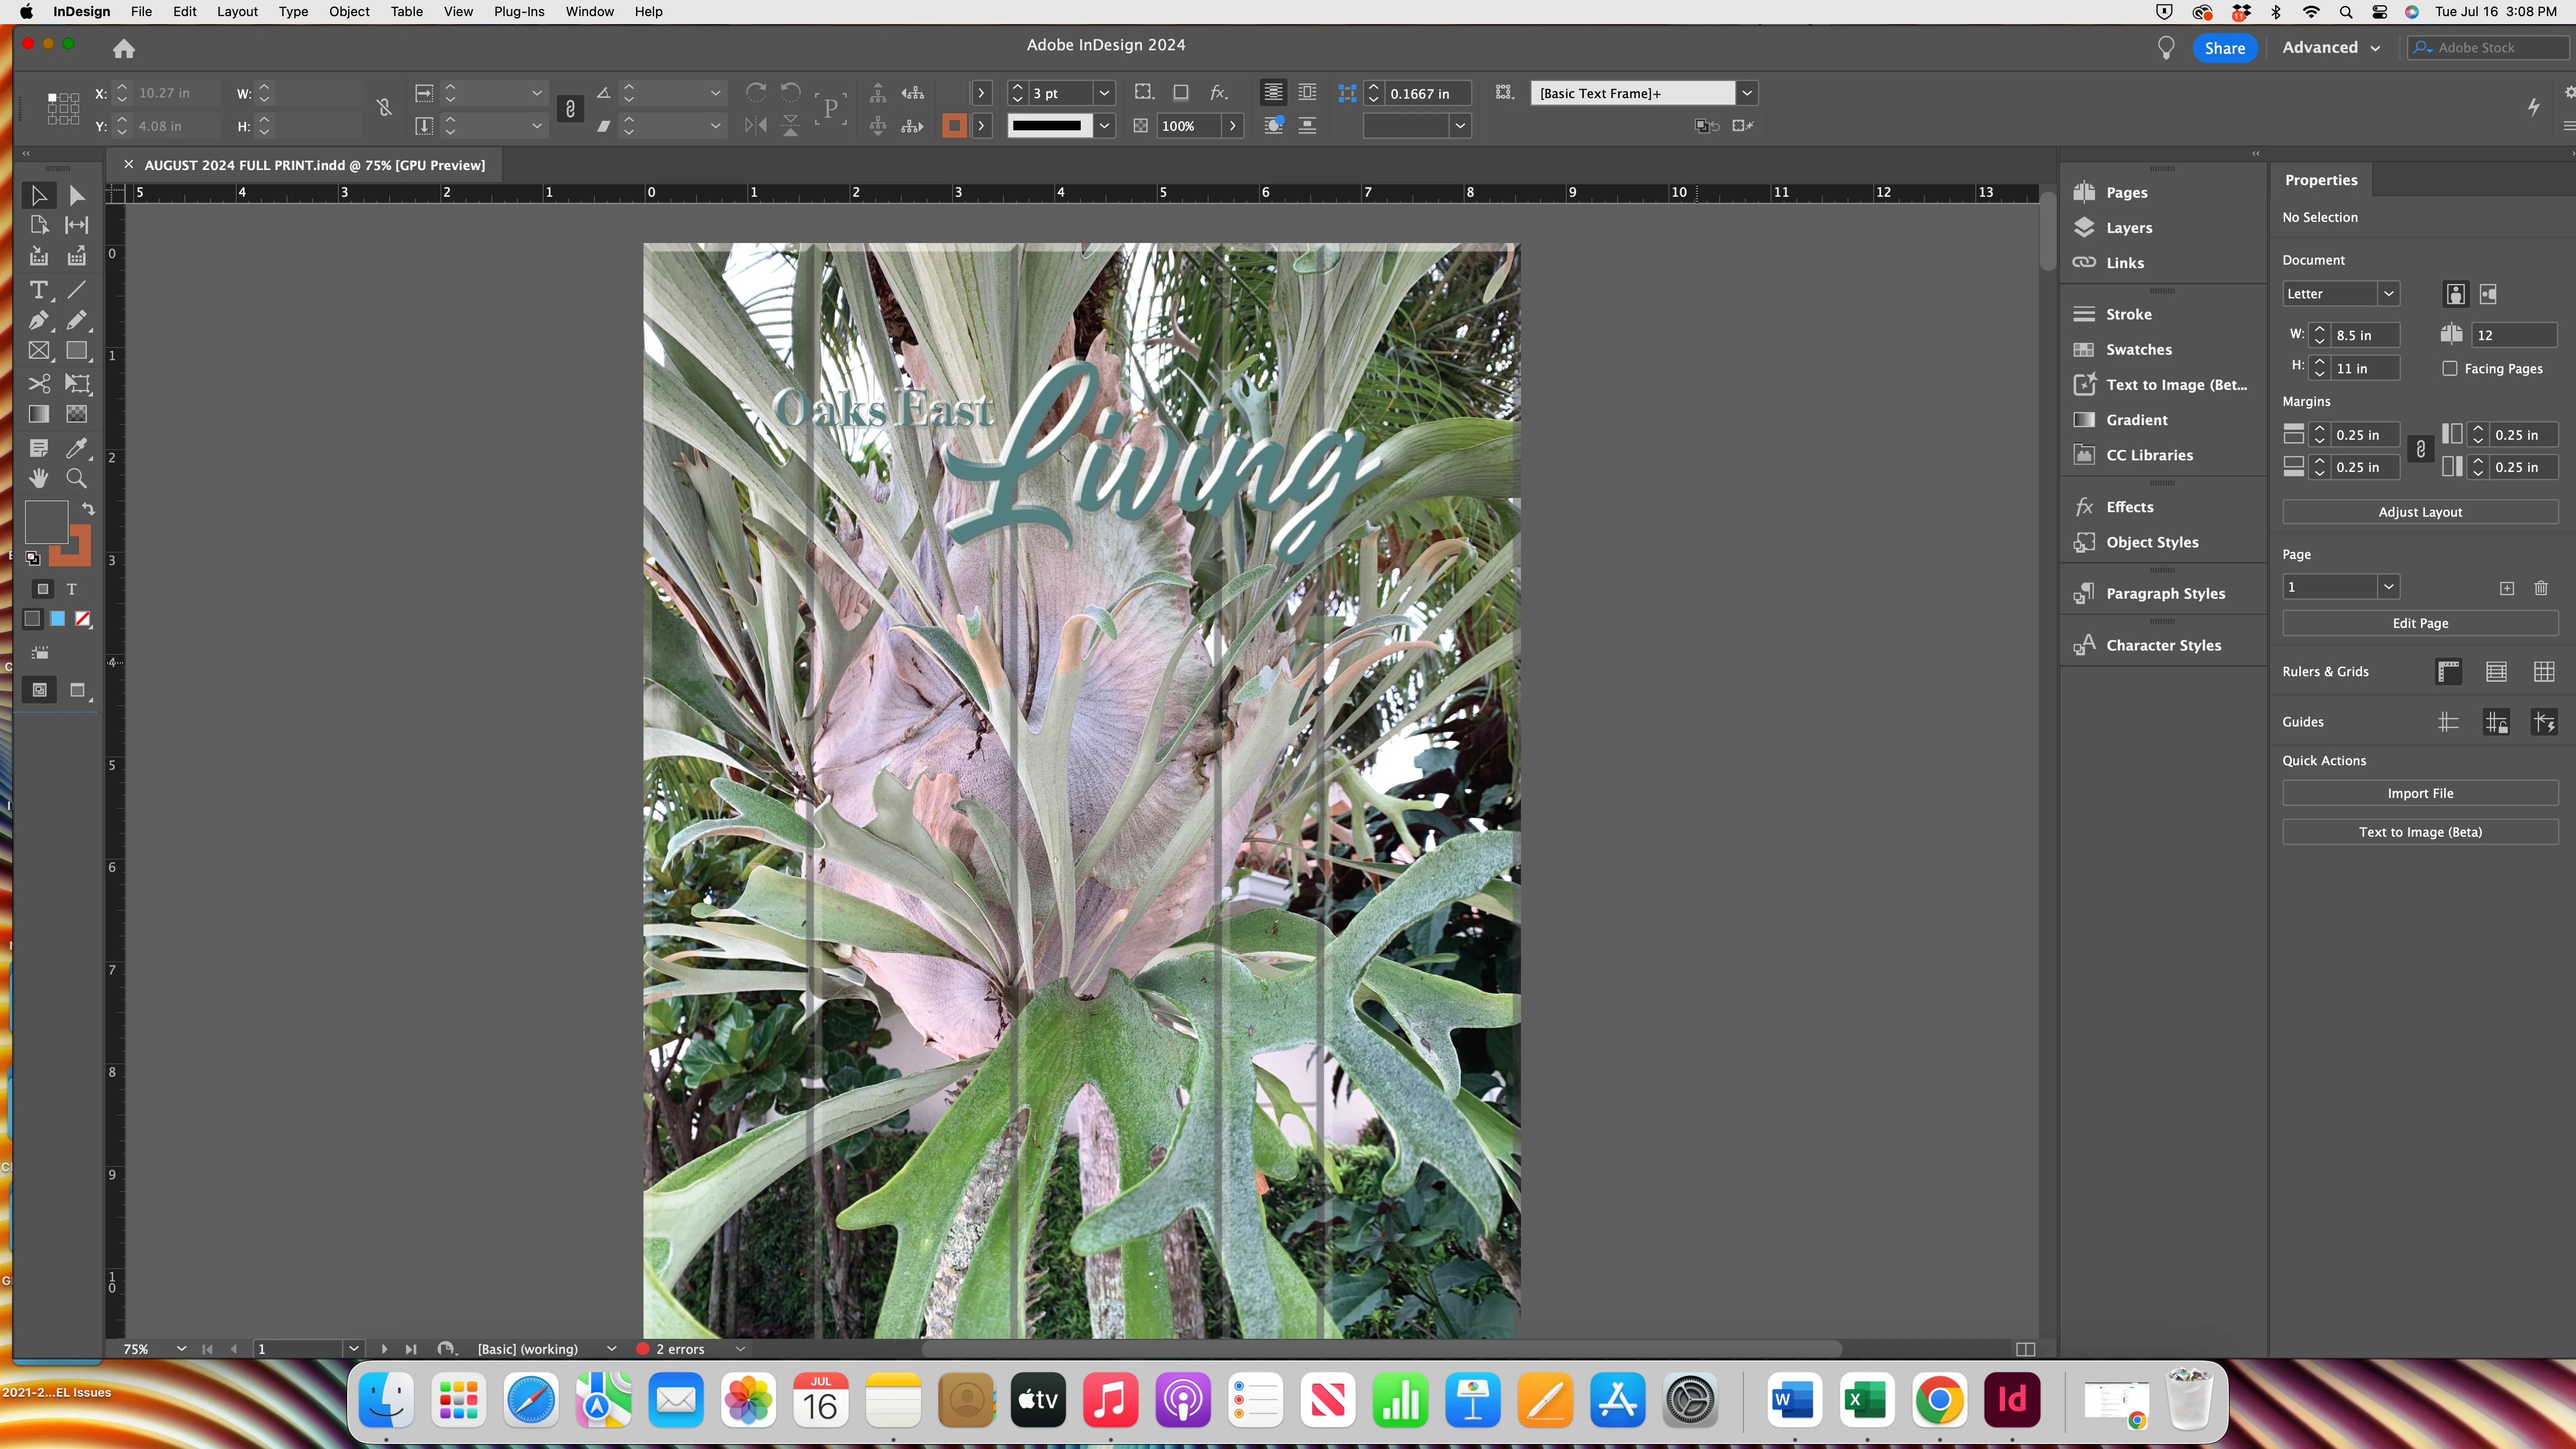Click the Properties panel tab

click(x=2321, y=180)
